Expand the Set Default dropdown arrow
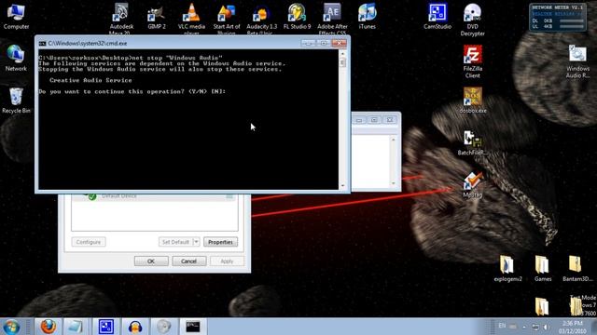The image size is (597, 335). (196, 242)
